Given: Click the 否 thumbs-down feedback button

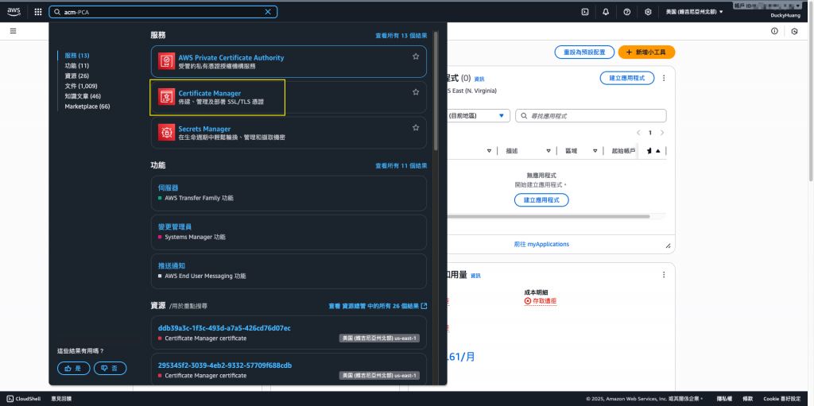Looking at the screenshot, I should click(110, 368).
